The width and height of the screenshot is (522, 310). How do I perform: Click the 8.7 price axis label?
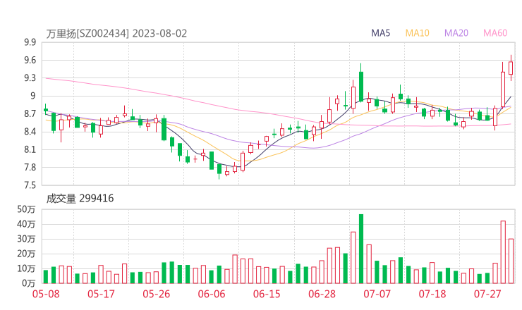coord(30,114)
